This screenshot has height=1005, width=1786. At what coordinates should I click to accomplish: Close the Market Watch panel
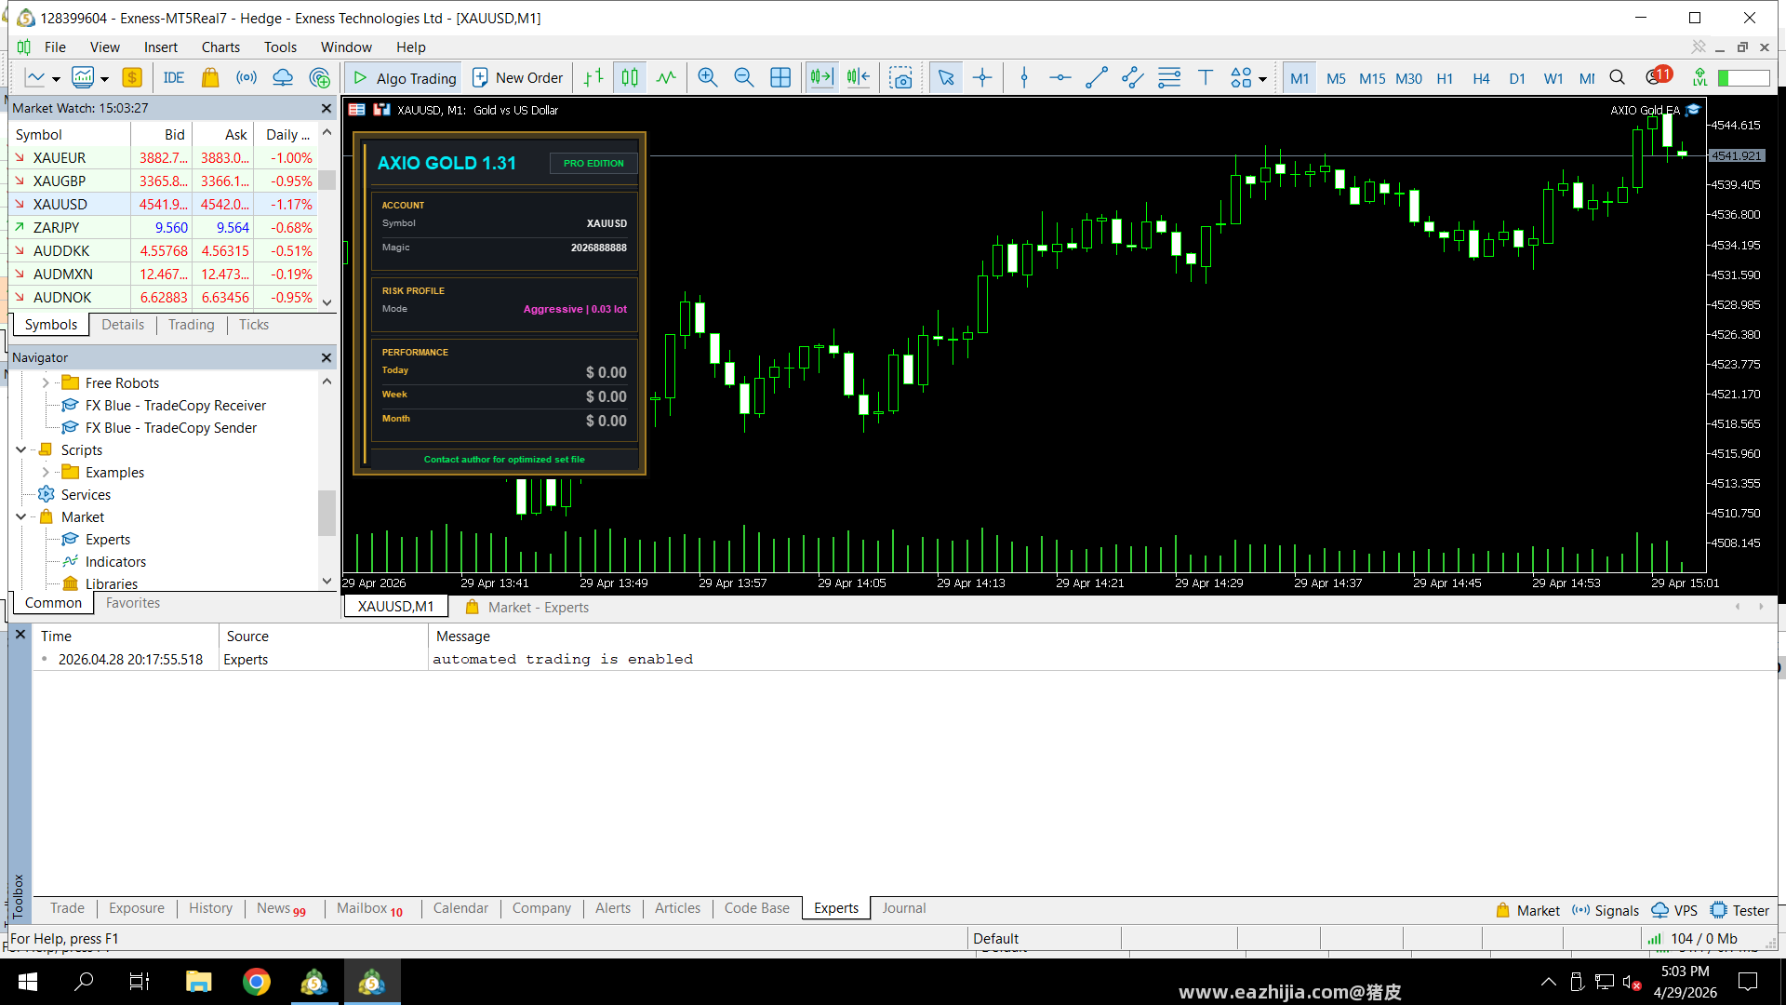327,109
